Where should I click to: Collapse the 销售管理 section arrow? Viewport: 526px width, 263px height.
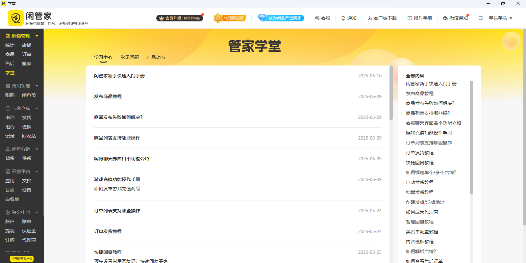(x=37, y=36)
